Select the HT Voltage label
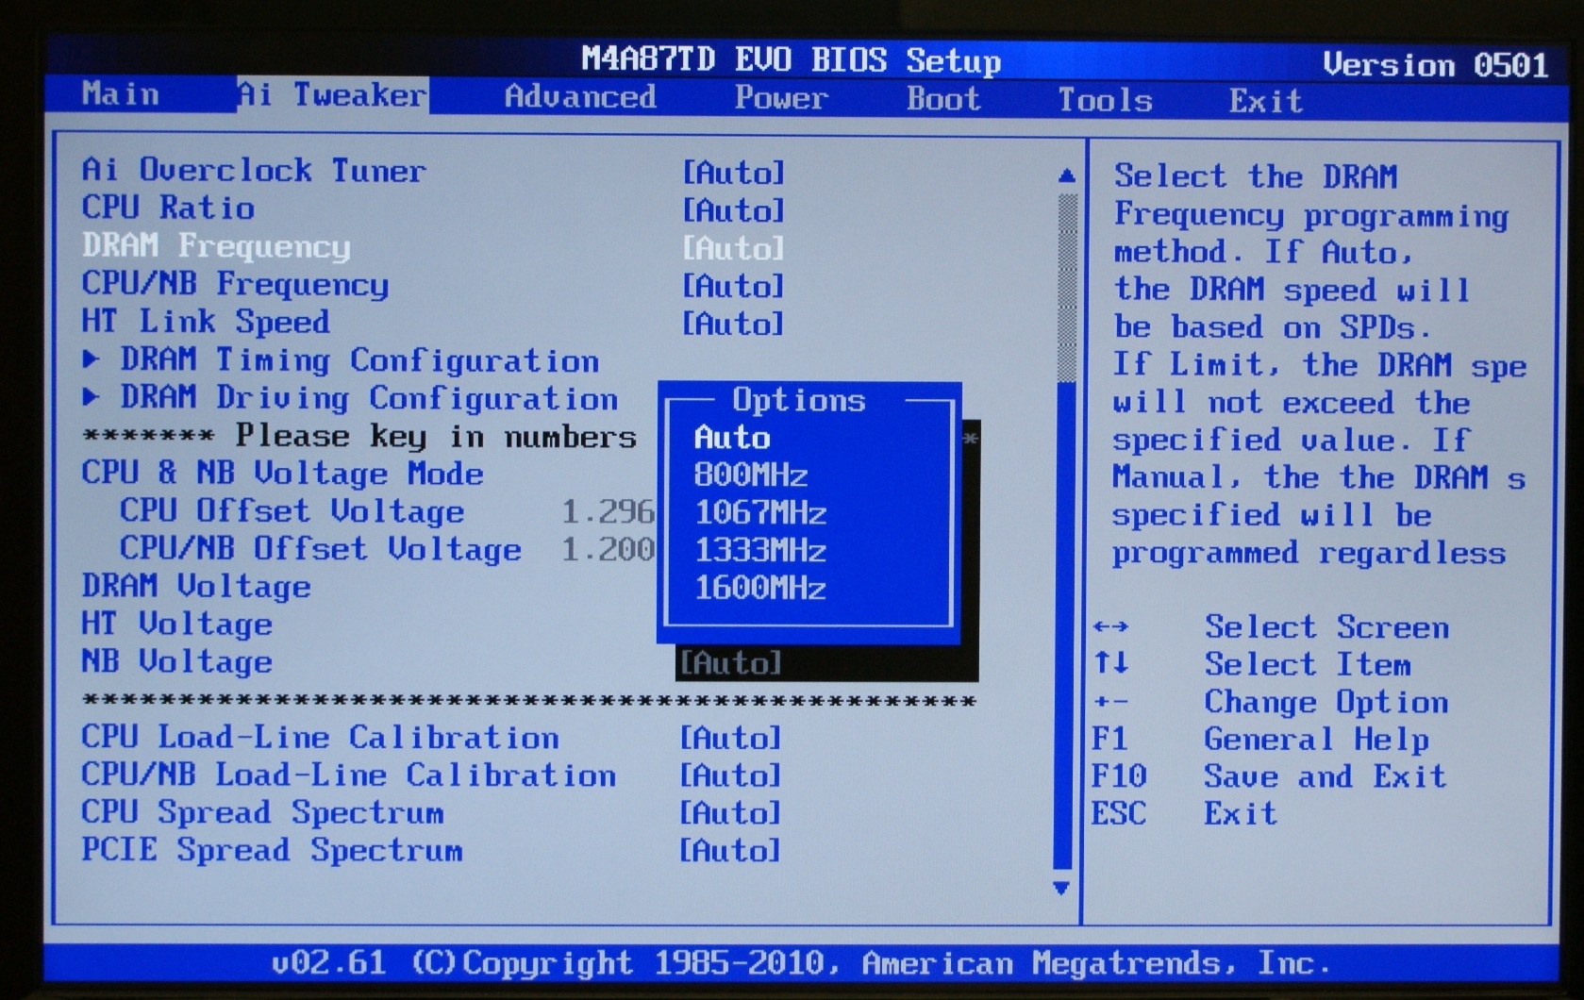The height and width of the screenshot is (1000, 1584). tap(176, 625)
